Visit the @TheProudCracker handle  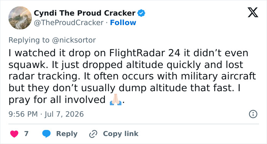tap(69, 22)
